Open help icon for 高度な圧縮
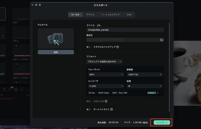This screenshot has height=129, width=201. [106, 101]
